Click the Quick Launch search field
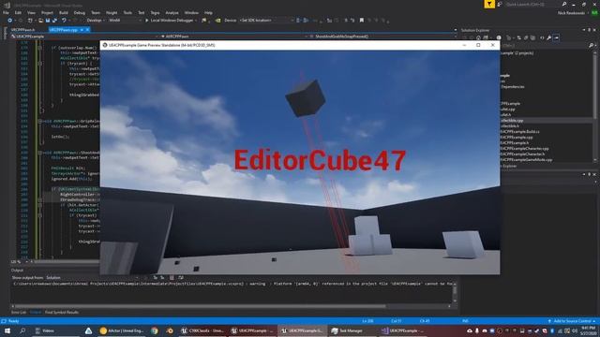The width and height of the screenshot is (600, 337). click(533, 4)
